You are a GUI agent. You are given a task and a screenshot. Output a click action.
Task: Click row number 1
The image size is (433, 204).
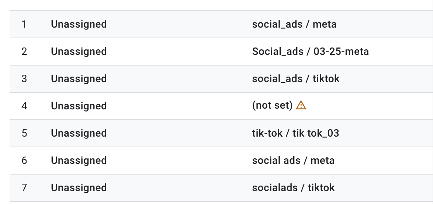pyautogui.click(x=24, y=24)
